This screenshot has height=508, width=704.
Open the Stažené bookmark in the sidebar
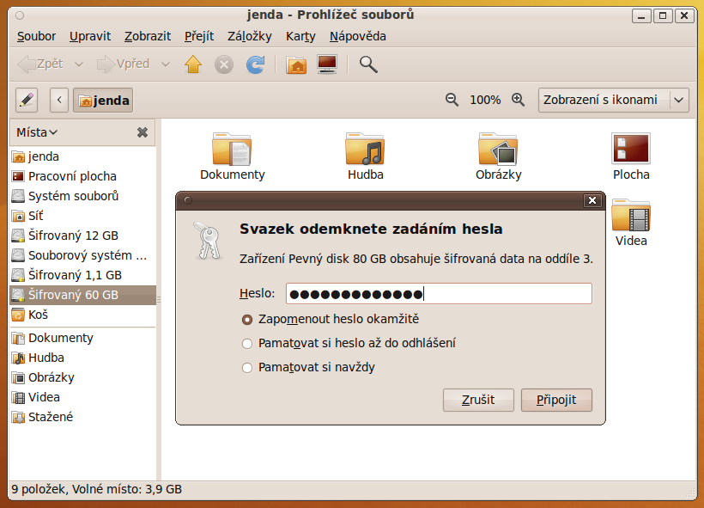(x=82, y=417)
